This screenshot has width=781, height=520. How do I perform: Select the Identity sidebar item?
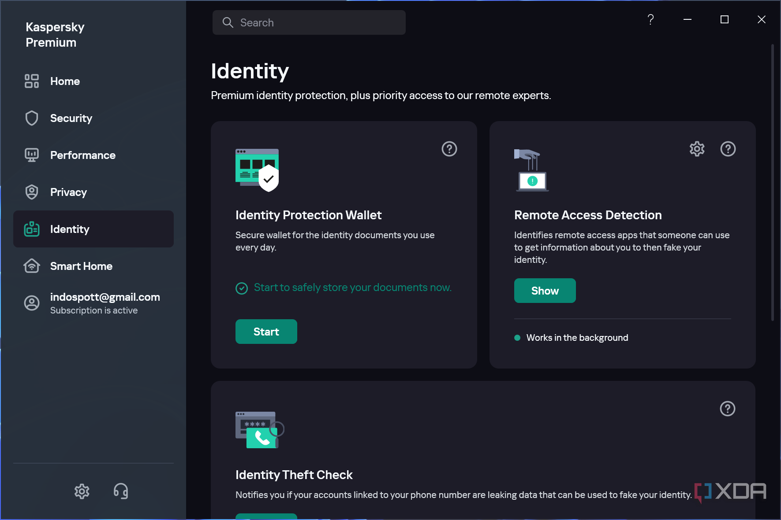click(93, 229)
